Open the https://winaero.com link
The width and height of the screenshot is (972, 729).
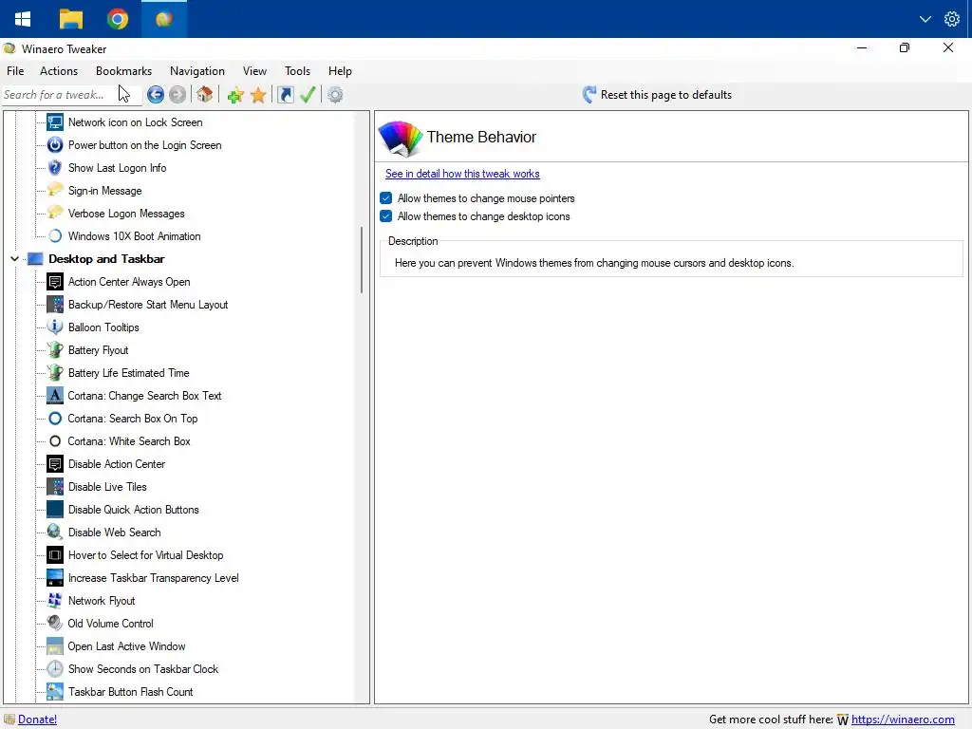[903, 720]
